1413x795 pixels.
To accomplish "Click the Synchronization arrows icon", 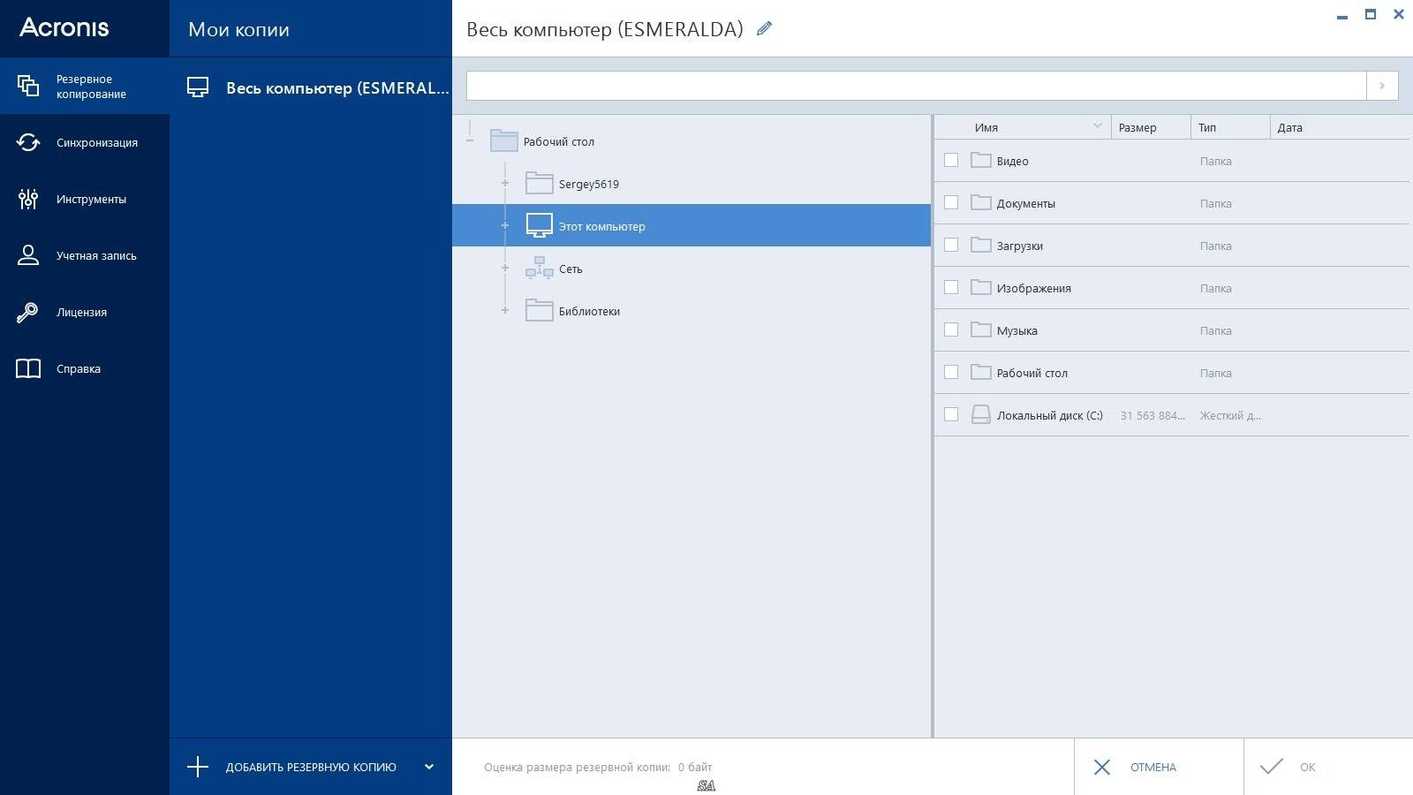I will tap(28, 142).
